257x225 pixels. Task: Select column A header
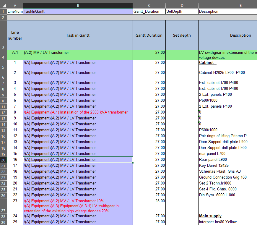click(15, 6)
